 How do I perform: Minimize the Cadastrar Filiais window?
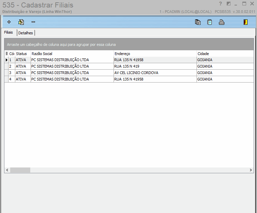point(236,4)
